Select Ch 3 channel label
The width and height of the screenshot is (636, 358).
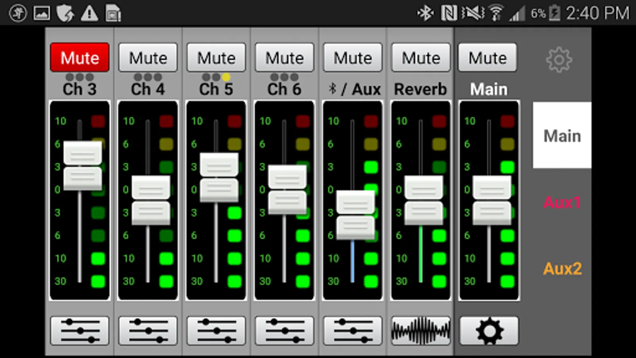(79, 89)
